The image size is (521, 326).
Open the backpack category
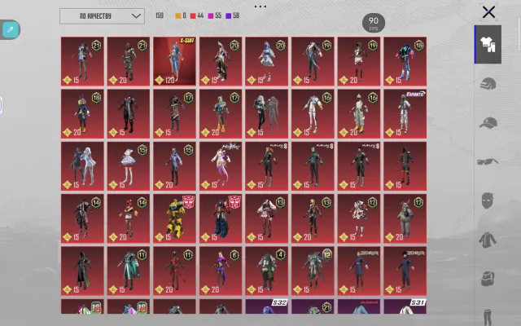tap(488, 279)
